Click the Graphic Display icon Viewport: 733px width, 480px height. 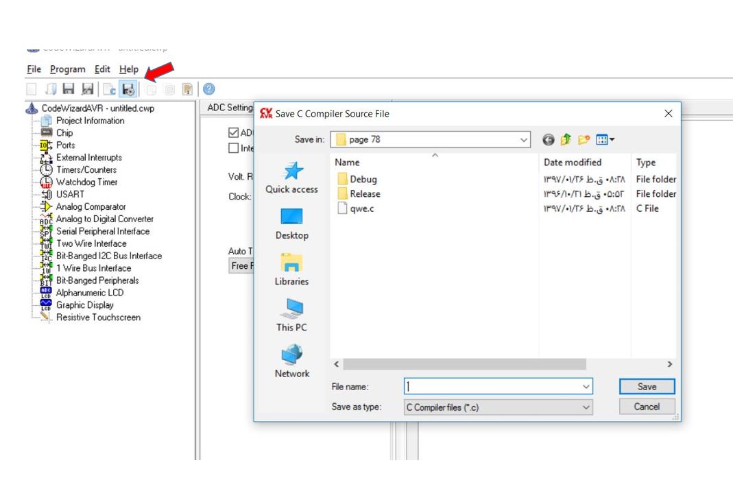point(46,304)
